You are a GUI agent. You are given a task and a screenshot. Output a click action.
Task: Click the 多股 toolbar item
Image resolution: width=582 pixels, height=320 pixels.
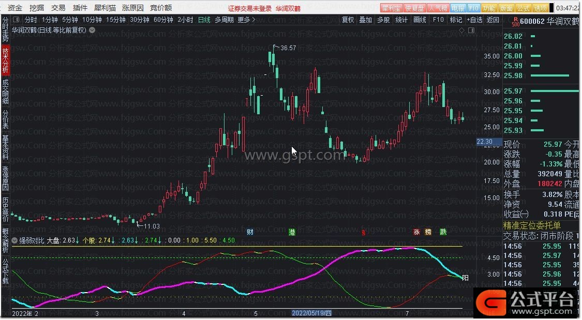(x=383, y=20)
